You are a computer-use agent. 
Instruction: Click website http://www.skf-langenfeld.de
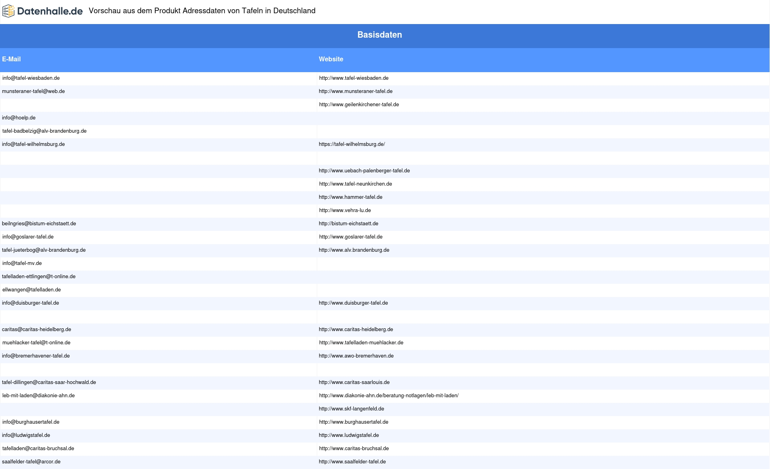(351, 409)
